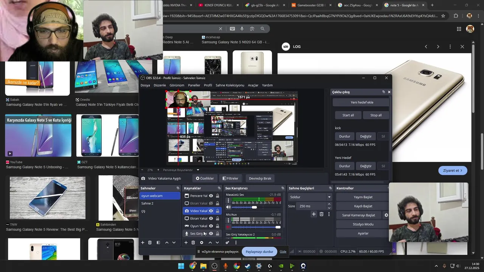Move the source up with the Kaynaklar up arrow
The height and width of the screenshot is (272, 484).
tap(210, 243)
